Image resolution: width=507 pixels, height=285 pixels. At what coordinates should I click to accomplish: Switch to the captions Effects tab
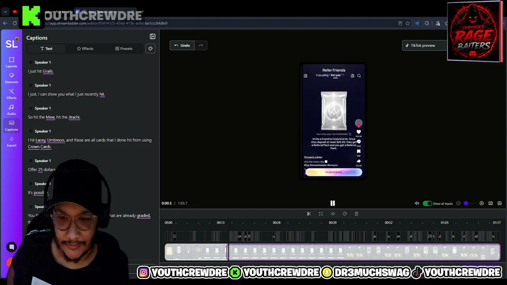(85, 49)
